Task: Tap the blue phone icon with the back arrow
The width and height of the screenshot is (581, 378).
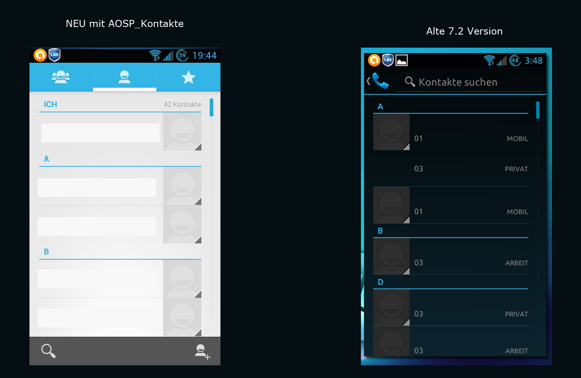Action: point(378,81)
